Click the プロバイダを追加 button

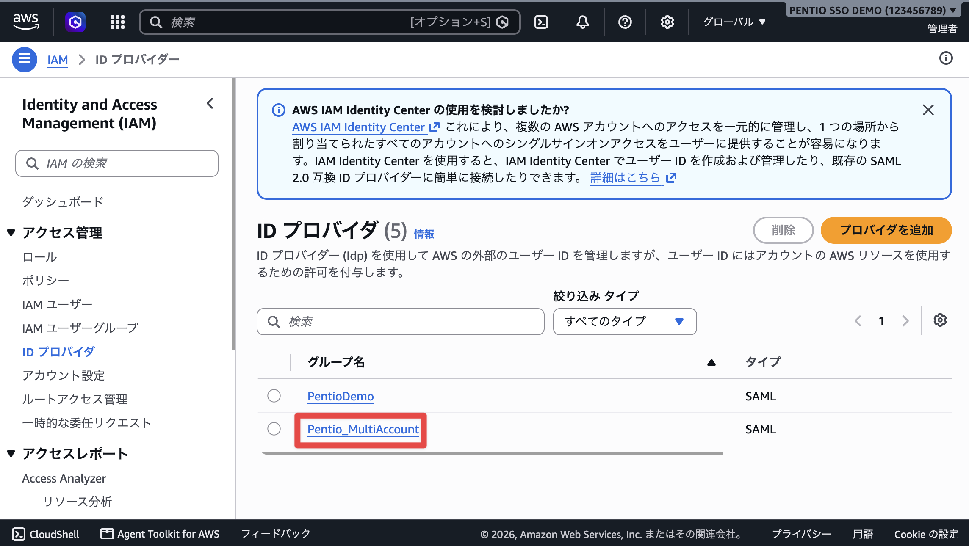(x=886, y=230)
